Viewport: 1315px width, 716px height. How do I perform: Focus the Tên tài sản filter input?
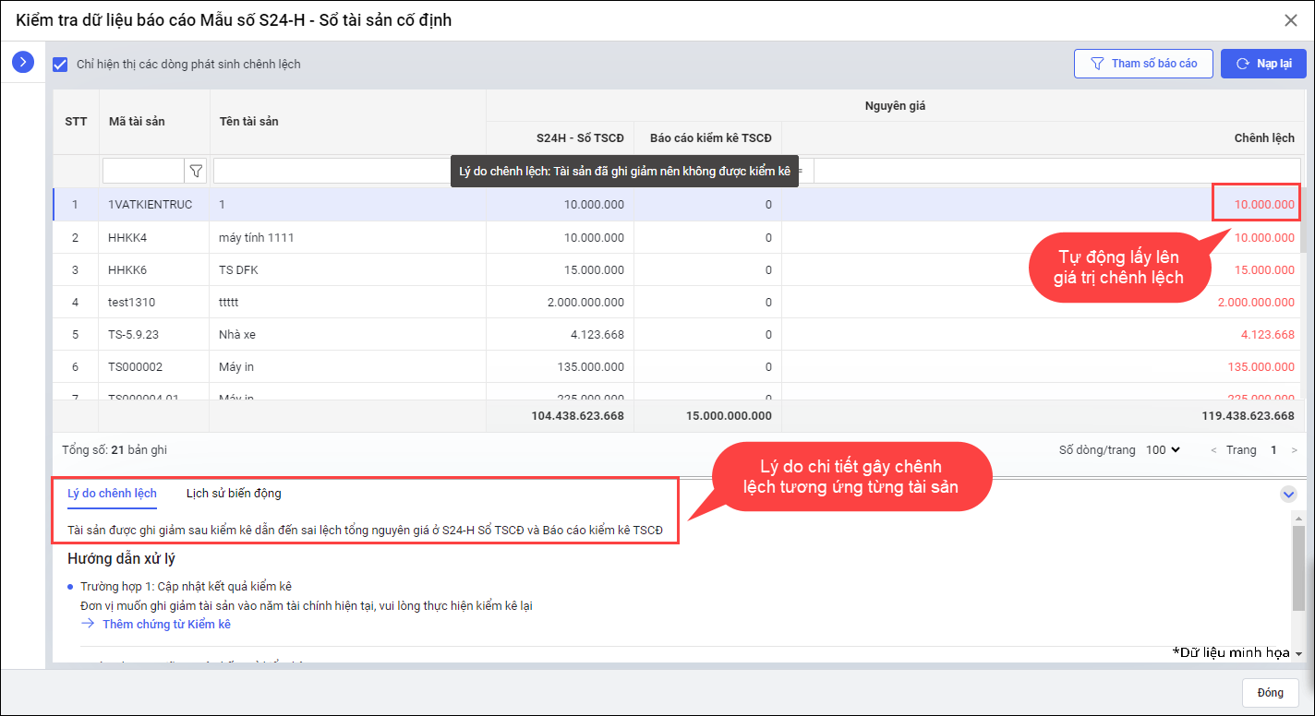tap(332, 171)
